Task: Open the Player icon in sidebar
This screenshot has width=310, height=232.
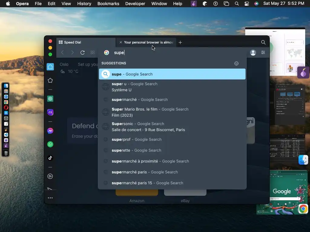Action: pos(50,176)
